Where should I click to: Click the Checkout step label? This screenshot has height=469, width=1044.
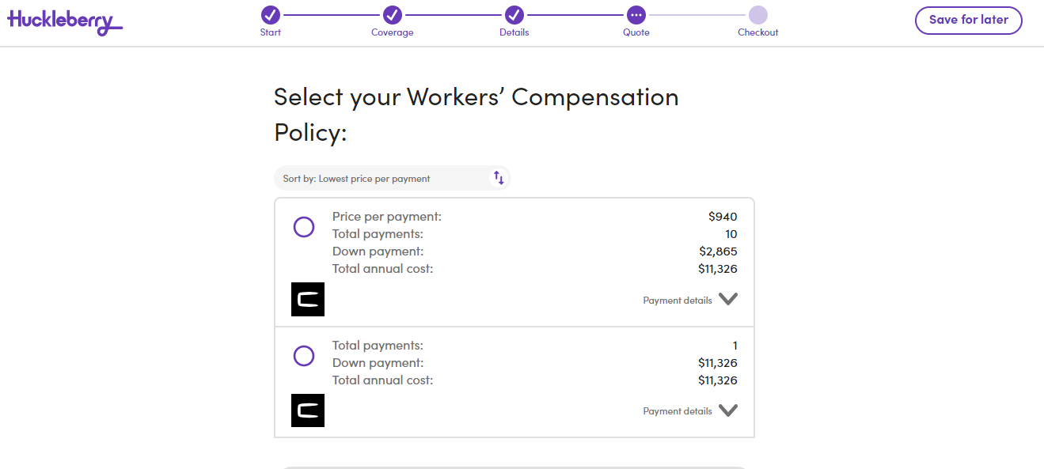point(758,32)
